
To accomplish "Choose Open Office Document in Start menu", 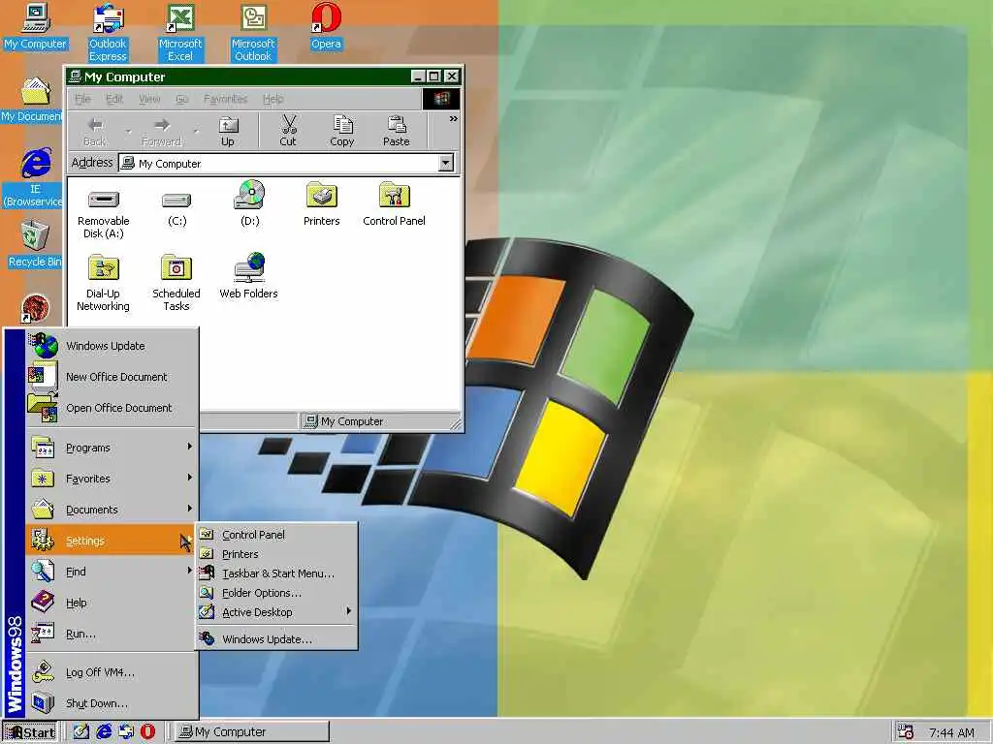I will click(x=112, y=408).
